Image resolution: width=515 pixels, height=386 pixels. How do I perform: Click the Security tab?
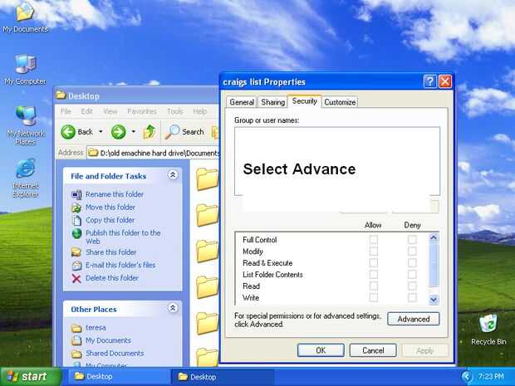point(305,101)
